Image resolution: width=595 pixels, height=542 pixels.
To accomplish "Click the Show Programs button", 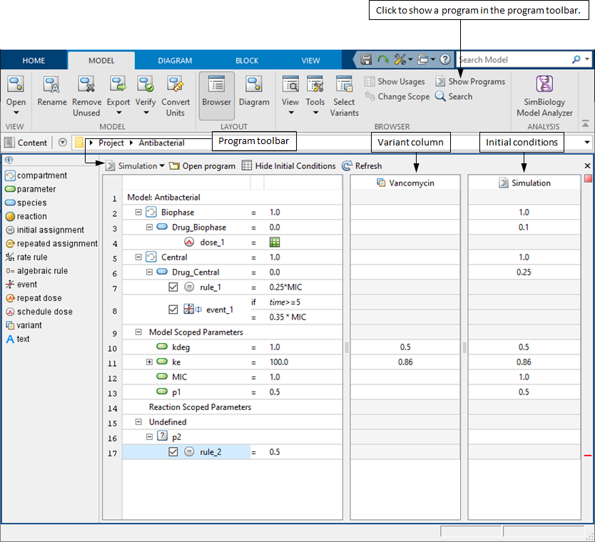I will click(x=470, y=81).
